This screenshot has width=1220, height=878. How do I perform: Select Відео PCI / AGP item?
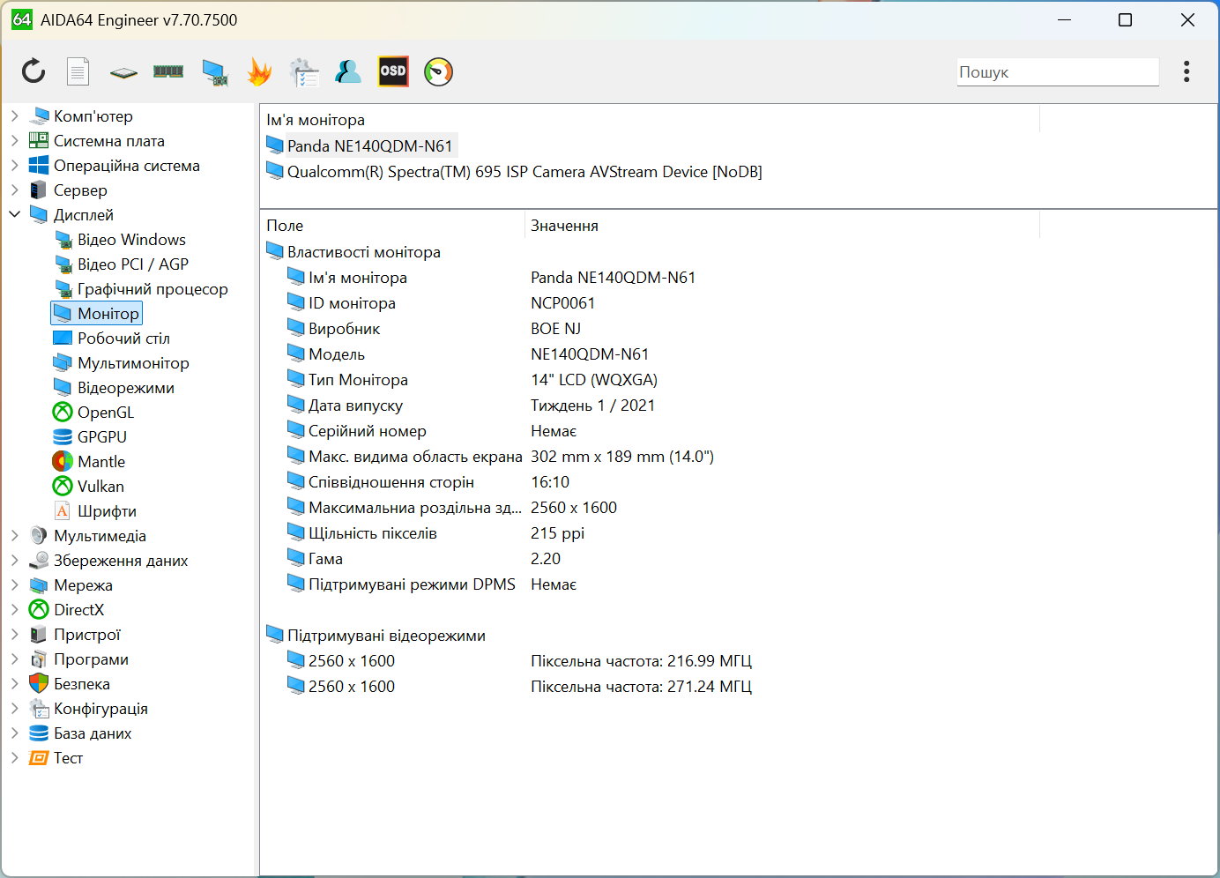133,264
